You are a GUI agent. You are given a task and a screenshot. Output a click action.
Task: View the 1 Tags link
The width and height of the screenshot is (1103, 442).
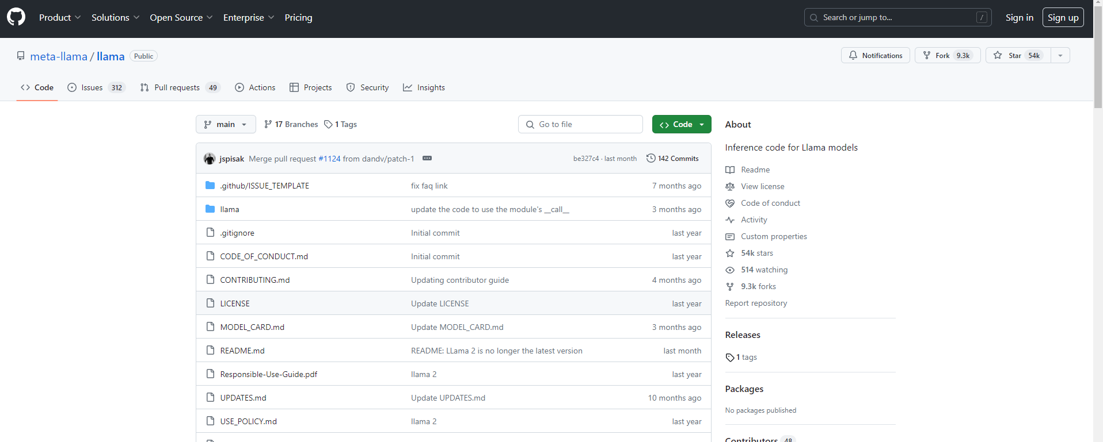point(340,124)
